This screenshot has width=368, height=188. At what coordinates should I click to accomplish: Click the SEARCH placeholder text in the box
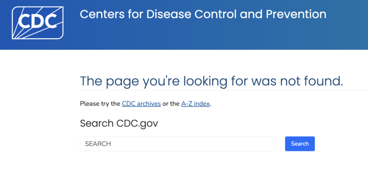click(98, 144)
